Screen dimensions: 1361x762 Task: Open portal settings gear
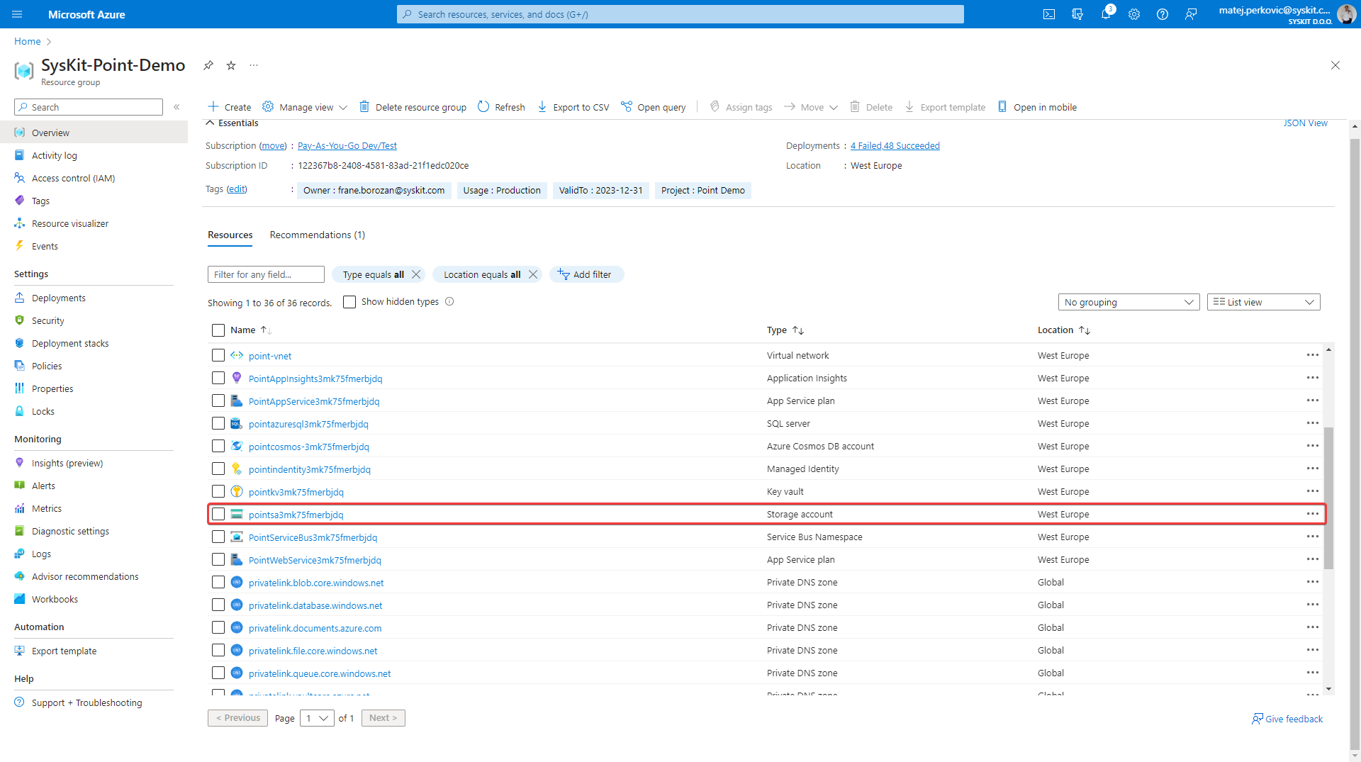[x=1134, y=14]
